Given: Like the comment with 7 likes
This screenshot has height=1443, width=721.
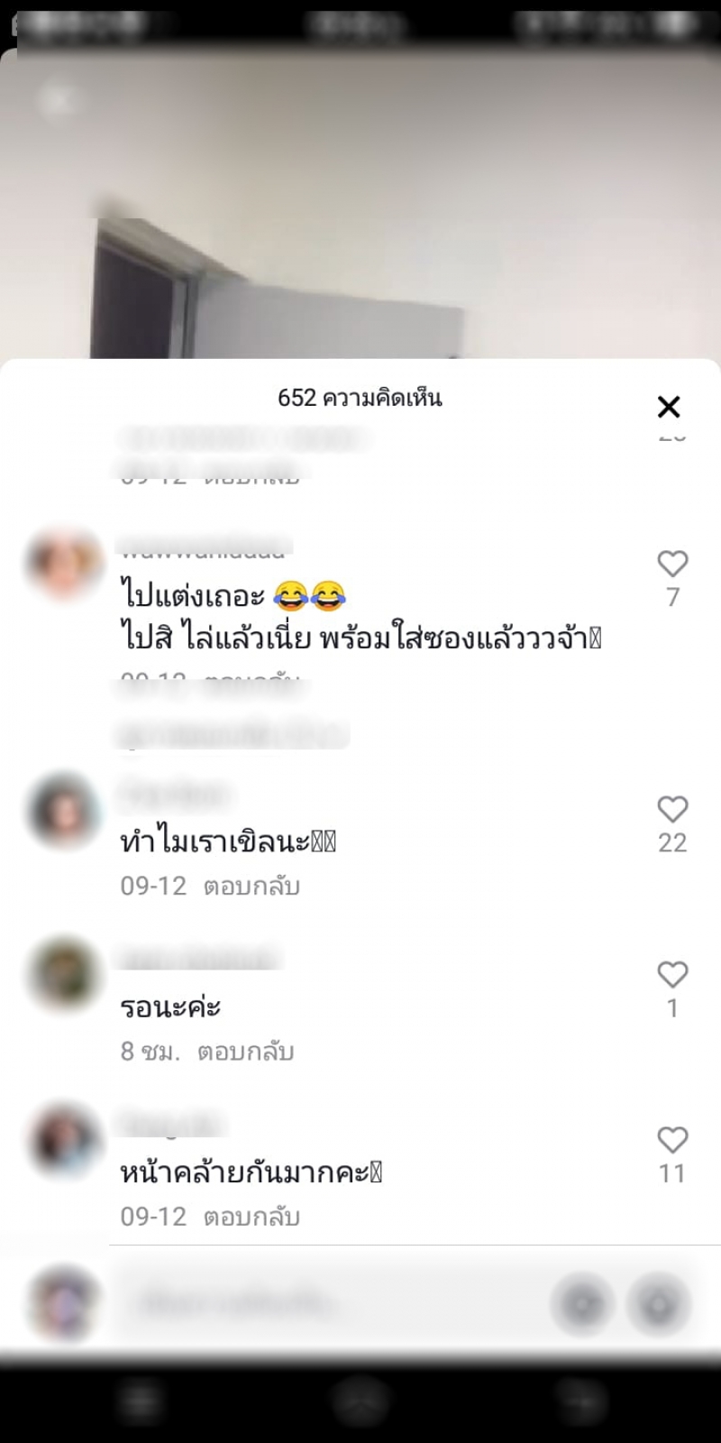Looking at the screenshot, I should [672, 564].
